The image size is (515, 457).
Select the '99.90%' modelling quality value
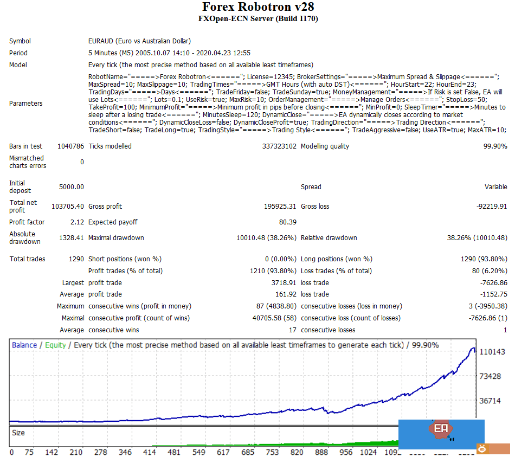click(495, 146)
